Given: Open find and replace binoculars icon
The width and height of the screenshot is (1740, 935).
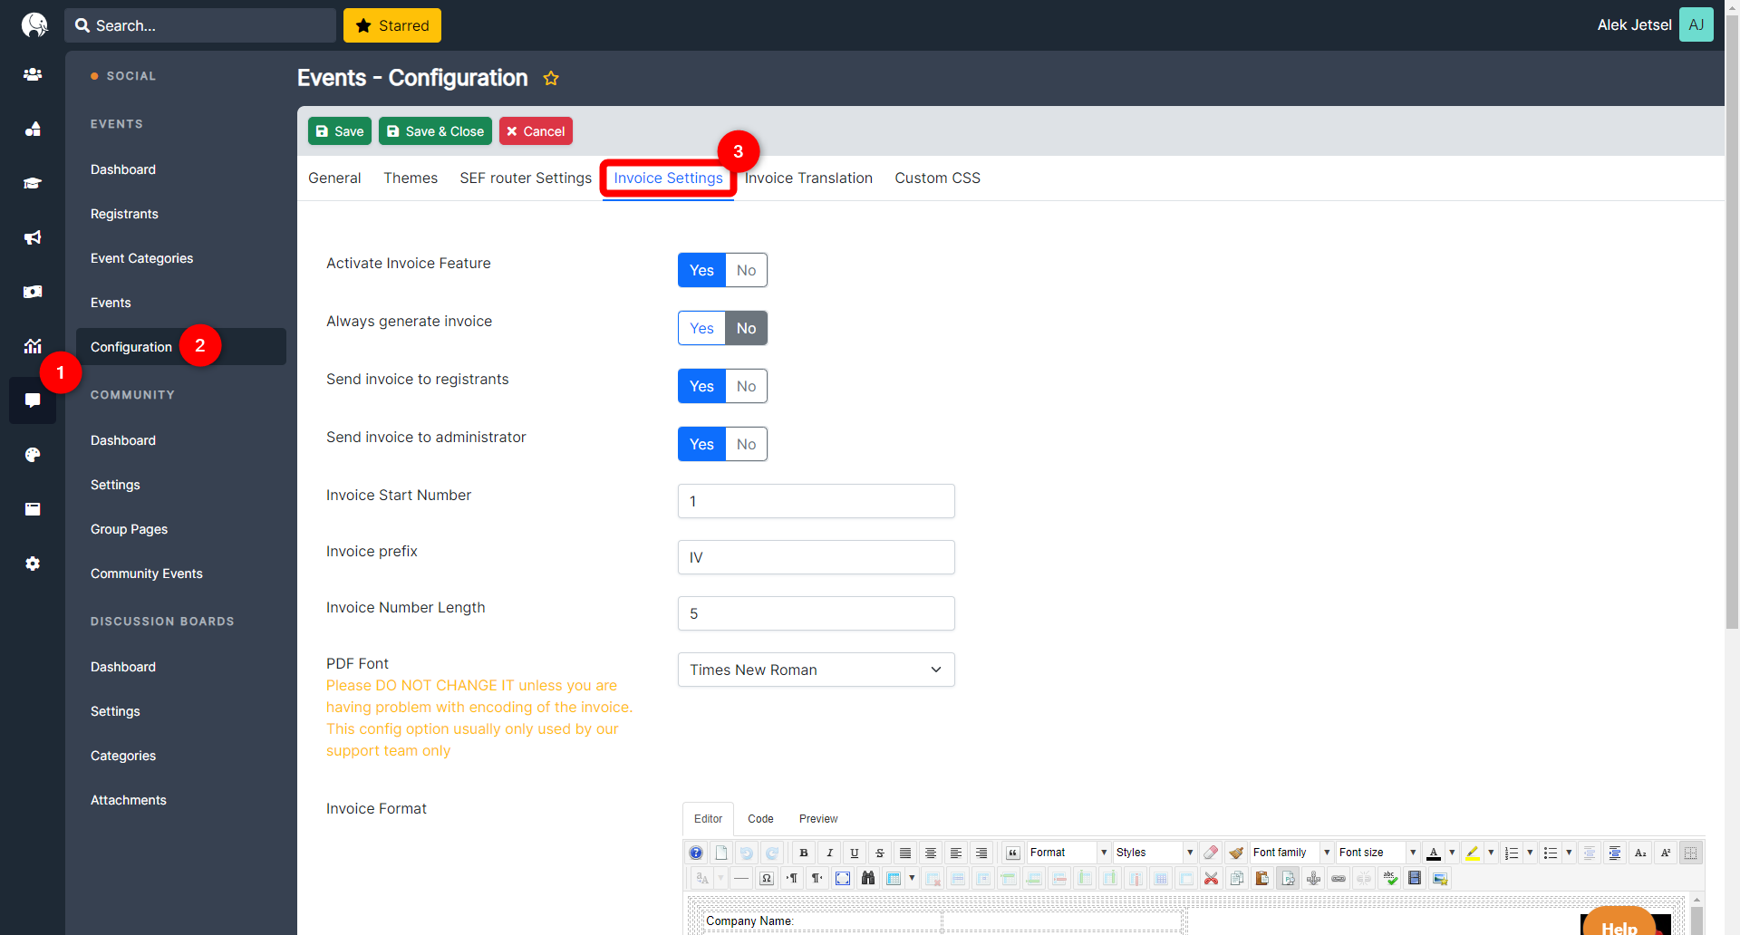Looking at the screenshot, I should click(x=868, y=878).
